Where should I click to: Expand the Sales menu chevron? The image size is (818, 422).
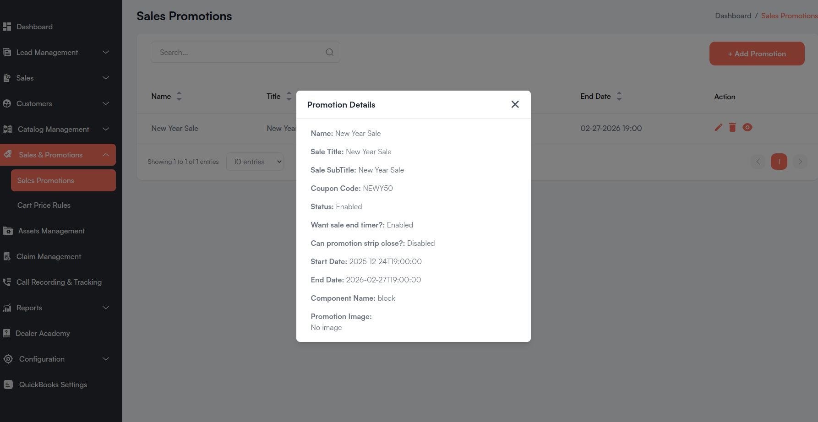pos(106,78)
